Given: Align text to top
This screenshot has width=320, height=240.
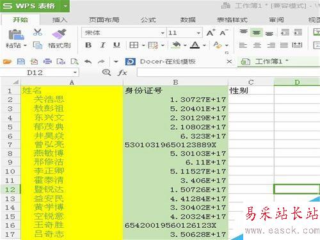Looking at the screenshot, I should pyautogui.click(x=243, y=33).
